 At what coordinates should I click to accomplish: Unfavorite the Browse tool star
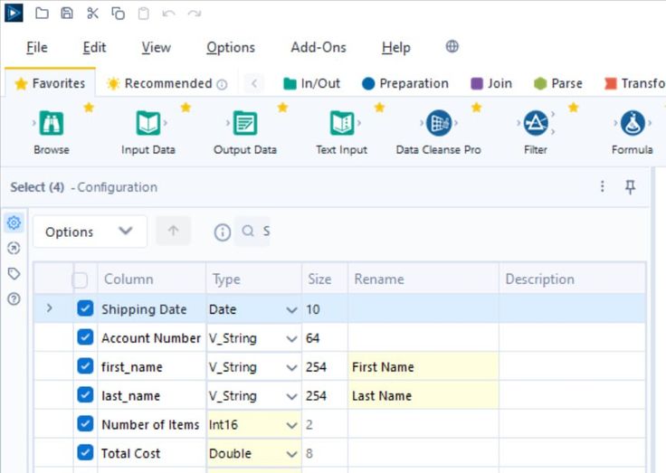pos(89,108)
